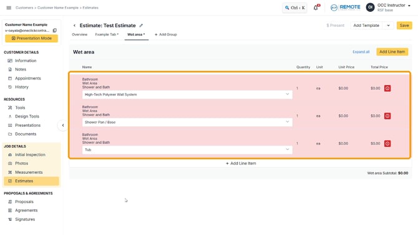Click the search Ctrl+K box
418x235 pixels.
(x=294, y=7)
